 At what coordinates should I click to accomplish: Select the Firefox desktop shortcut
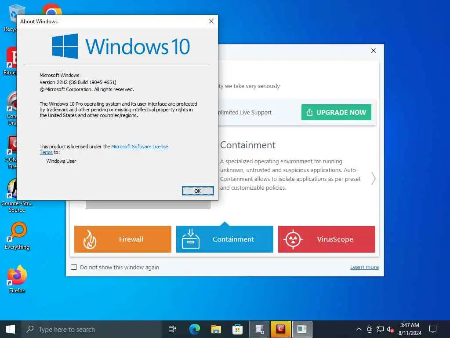(x=17, y=279)
